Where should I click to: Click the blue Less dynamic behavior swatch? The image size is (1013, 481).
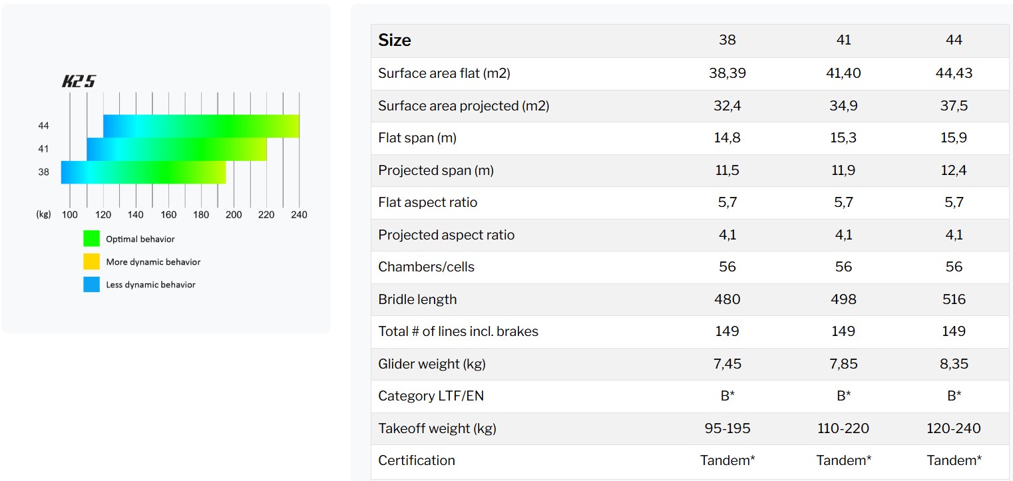tap(91, 285)
